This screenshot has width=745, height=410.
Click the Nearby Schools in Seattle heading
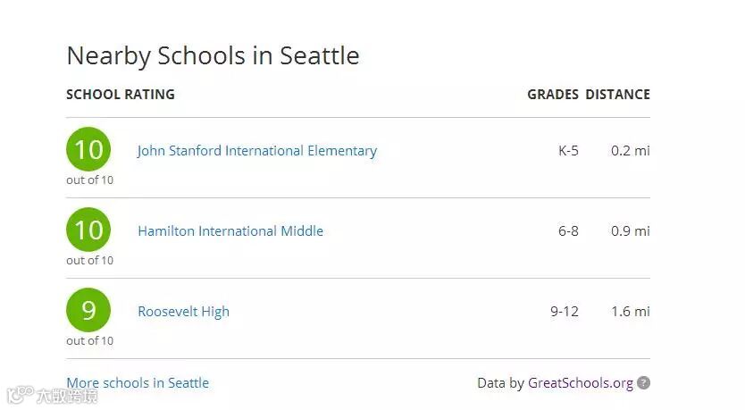pyautogui.click(x=213, y=56)
